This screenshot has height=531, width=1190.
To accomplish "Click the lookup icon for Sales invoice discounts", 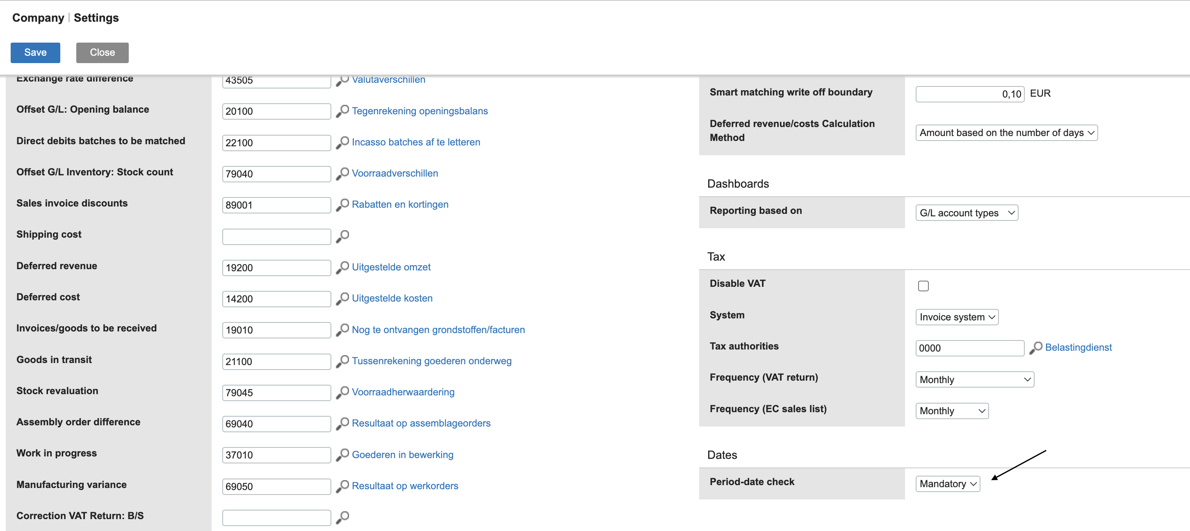I will [x=342, y=205].
